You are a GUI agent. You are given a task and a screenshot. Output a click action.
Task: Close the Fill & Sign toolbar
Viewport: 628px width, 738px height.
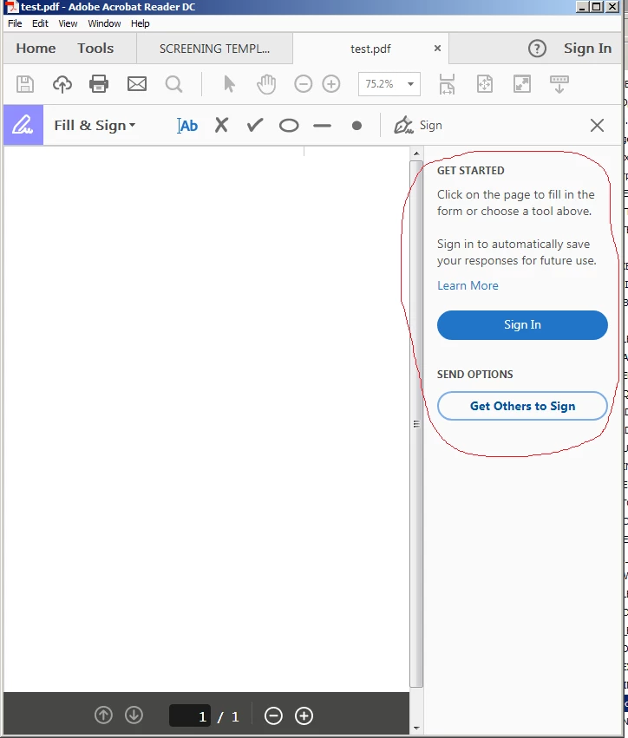tap(597, 125)
